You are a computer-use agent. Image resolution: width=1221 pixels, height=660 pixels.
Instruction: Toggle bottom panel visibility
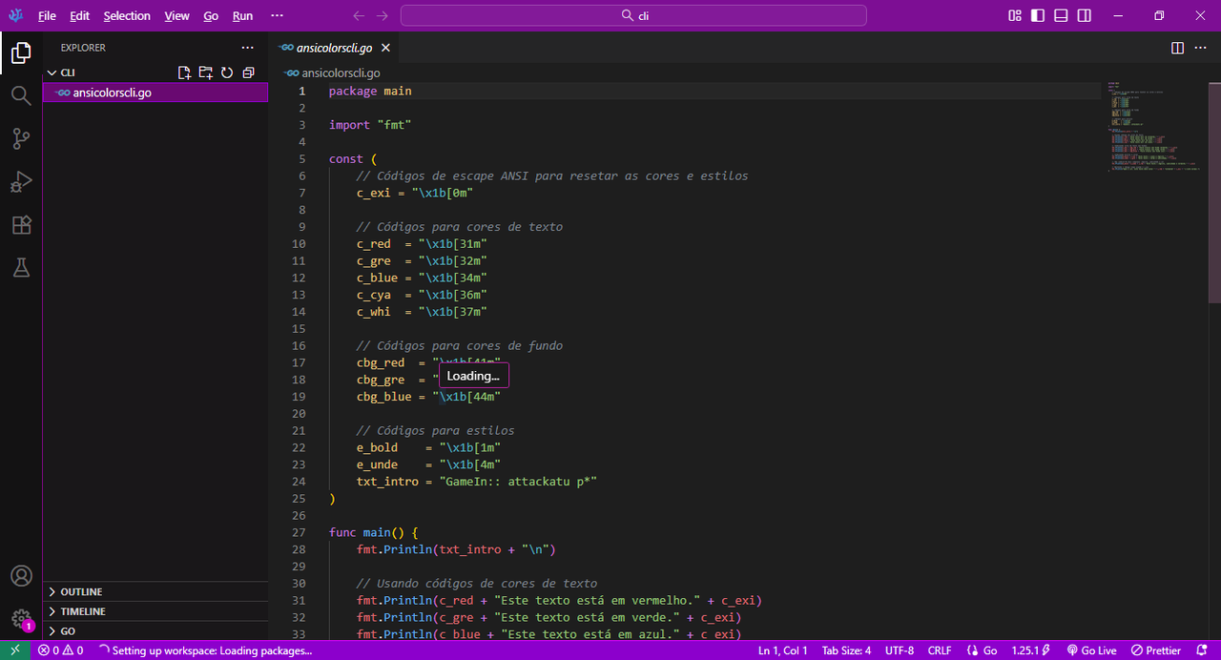point(1062,16)
